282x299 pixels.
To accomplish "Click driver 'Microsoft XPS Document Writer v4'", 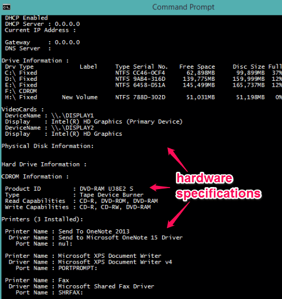I will point(115,262).
